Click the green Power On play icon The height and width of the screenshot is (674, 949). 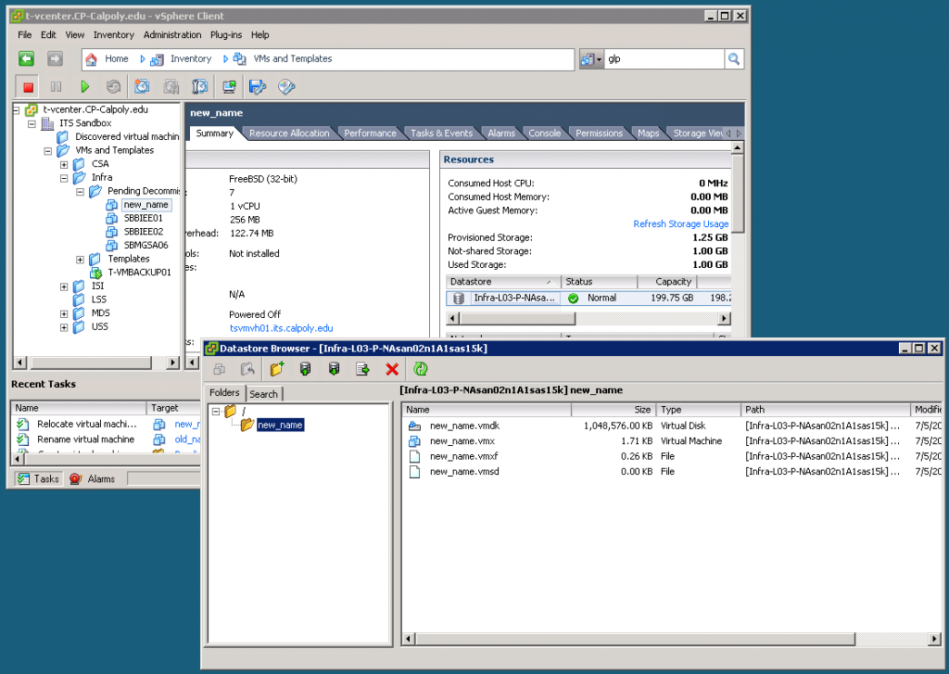[x=84, y=87]
